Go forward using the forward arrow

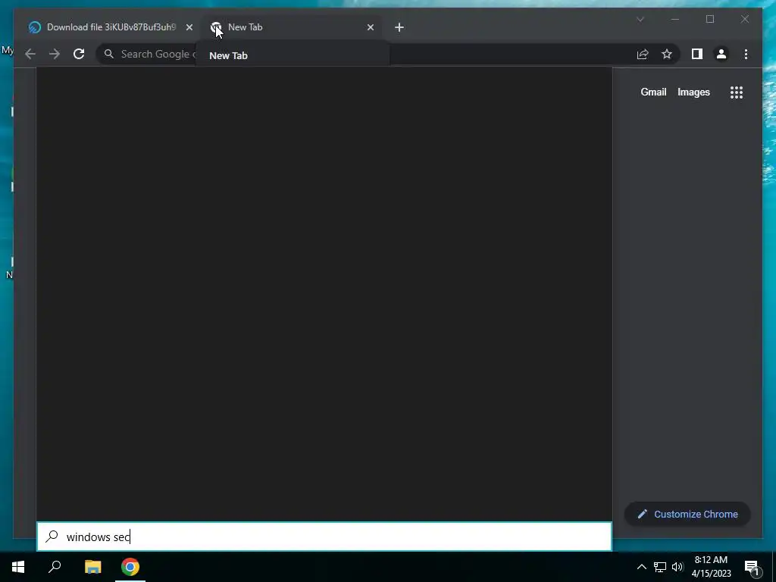tap(55, 54)
